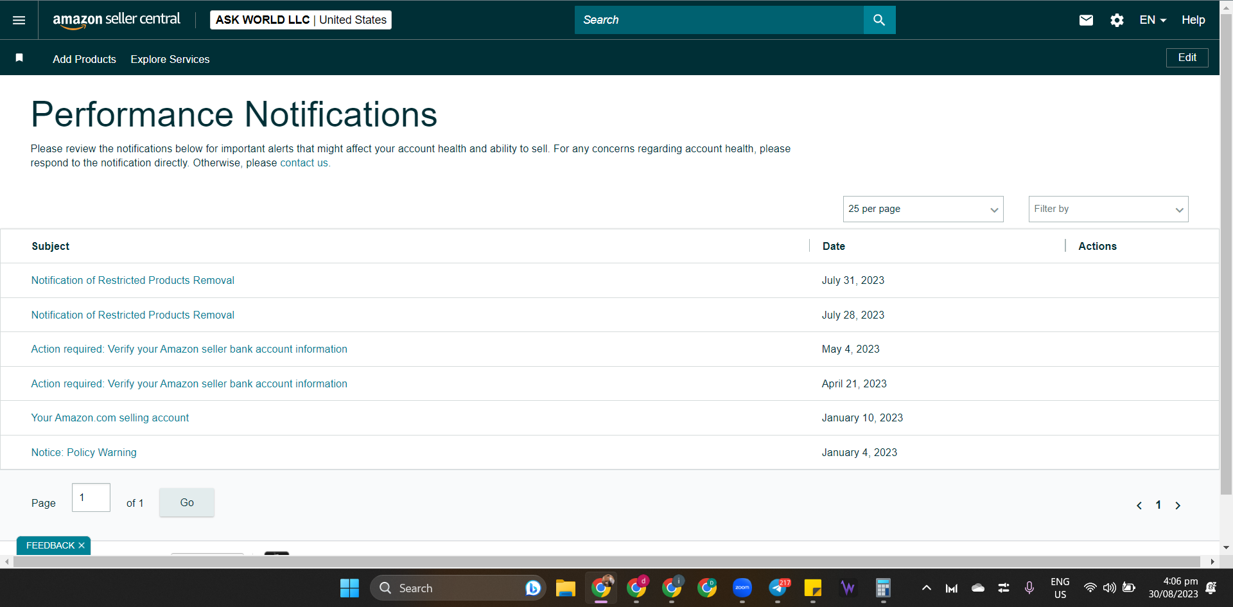Click the Seller Central search field
The image size is (1233, 607).
coord(719,20)
